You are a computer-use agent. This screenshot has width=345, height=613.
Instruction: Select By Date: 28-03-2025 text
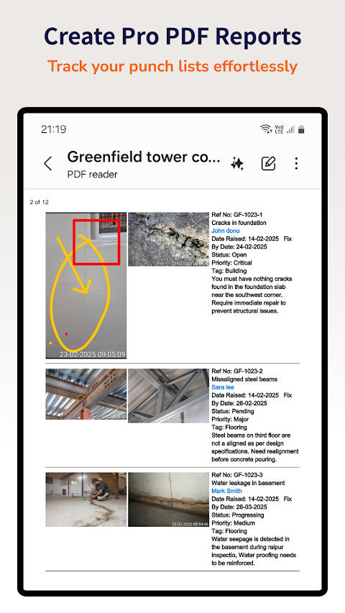pos(239,507)
